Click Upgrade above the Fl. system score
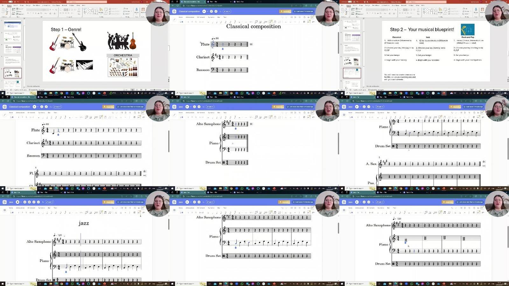 pyautogui.click(x=108, y=107)
